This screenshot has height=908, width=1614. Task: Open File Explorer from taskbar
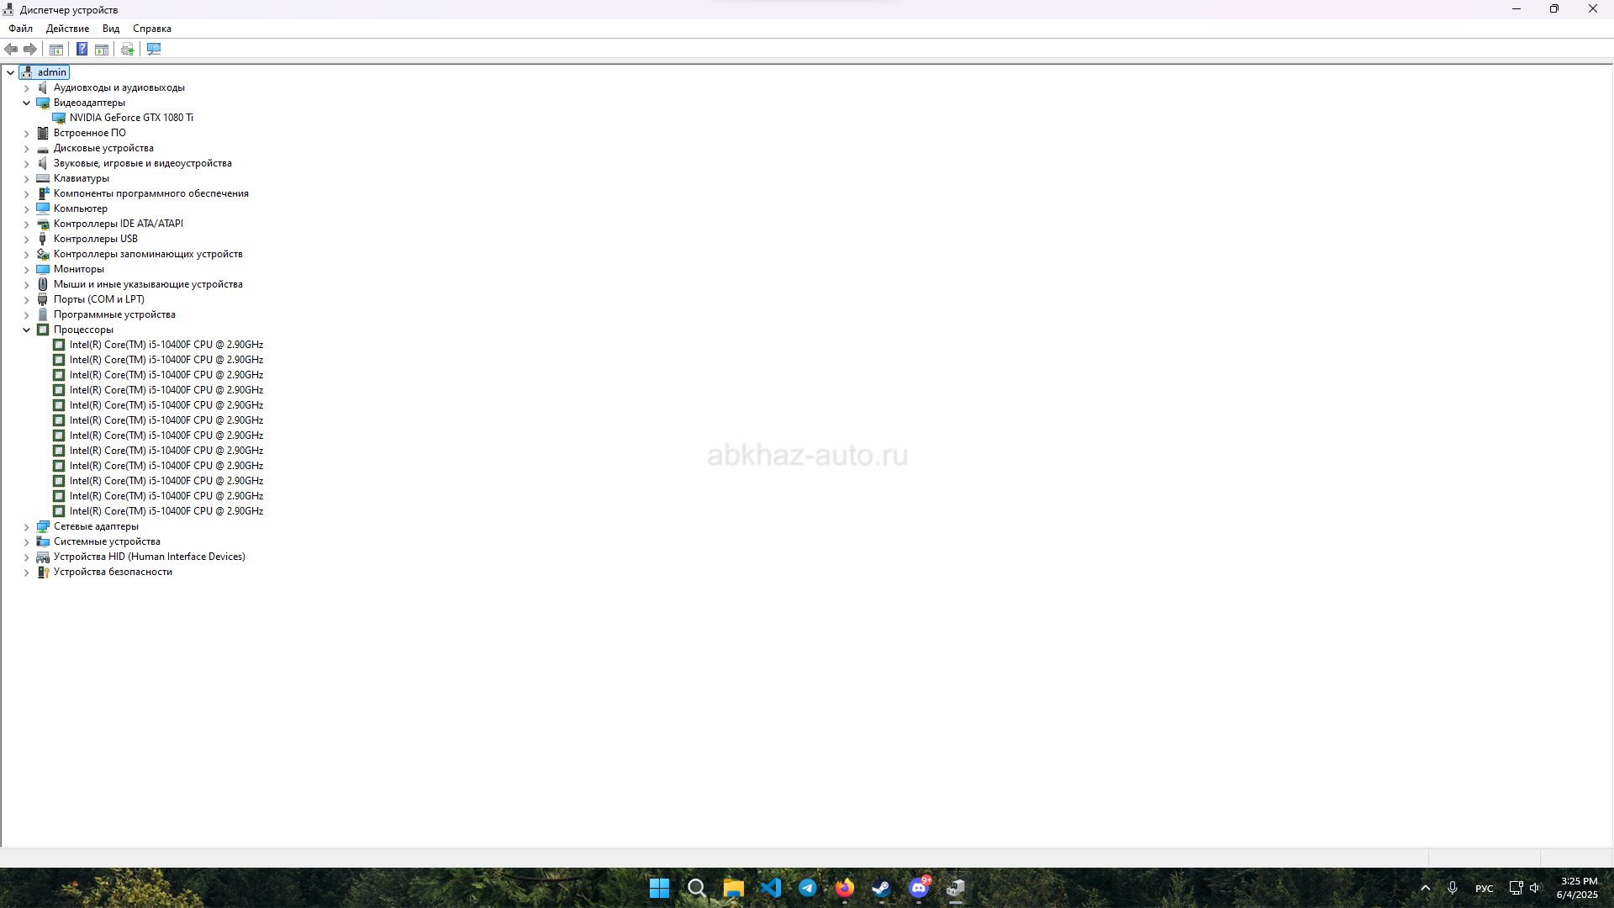click(x=733, y=888)
